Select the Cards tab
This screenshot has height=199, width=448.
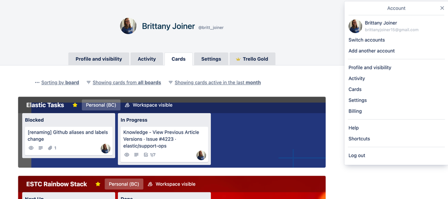(178, 59)
